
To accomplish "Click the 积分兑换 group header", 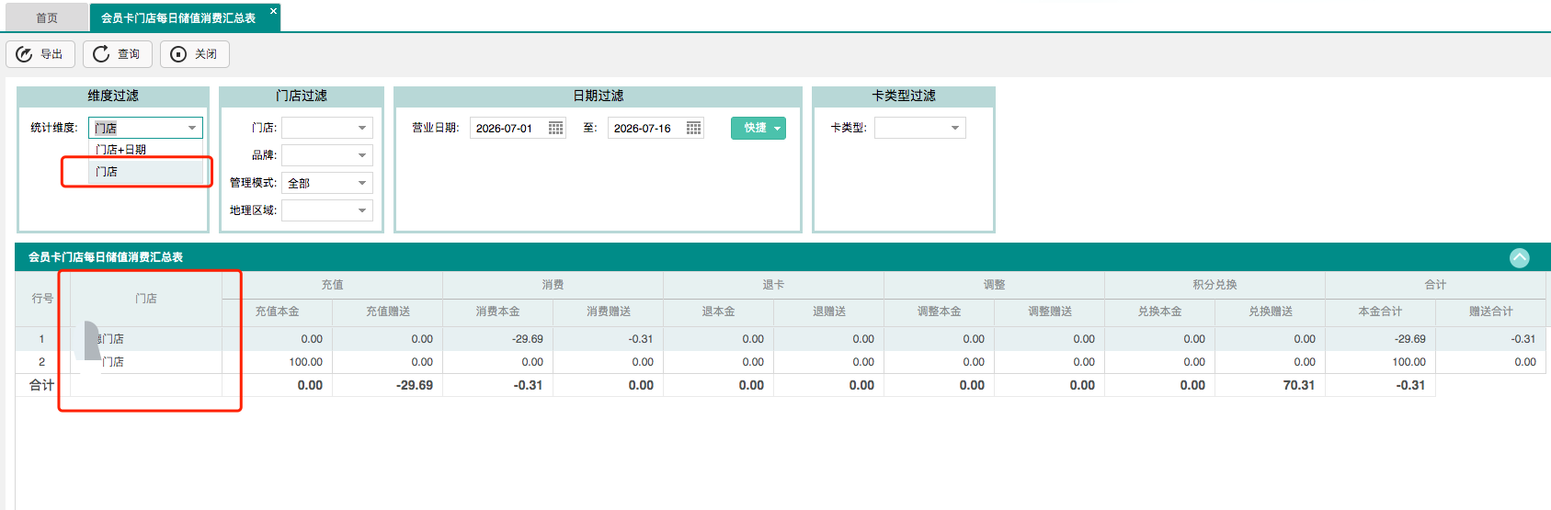I will 1215,285.
